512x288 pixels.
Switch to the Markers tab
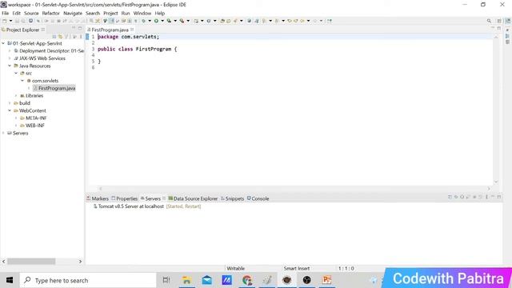coord(98,198)
